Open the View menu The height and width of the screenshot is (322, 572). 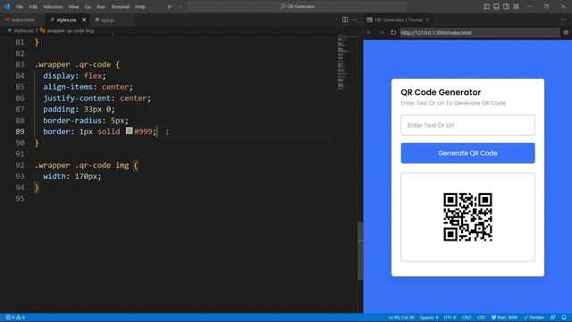pyautogui.click(x=73, y=6)
